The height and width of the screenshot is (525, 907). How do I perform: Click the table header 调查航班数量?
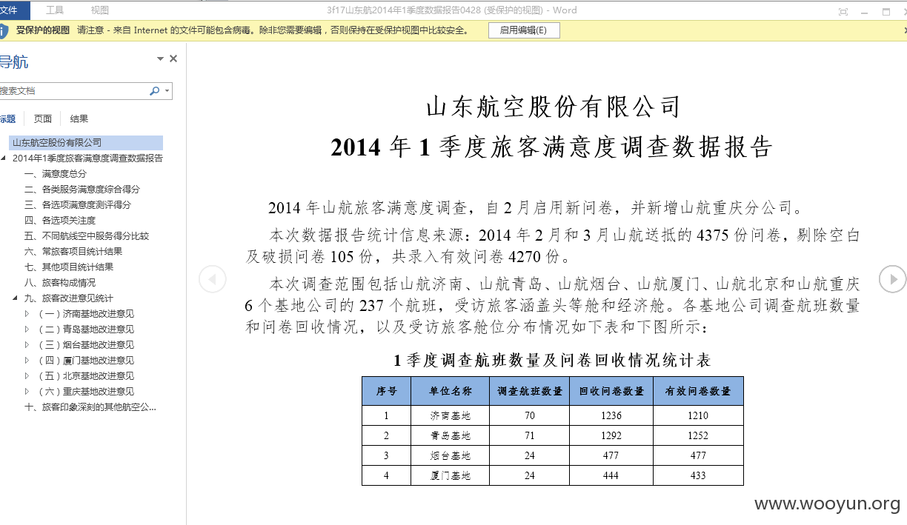pos(530,391)
